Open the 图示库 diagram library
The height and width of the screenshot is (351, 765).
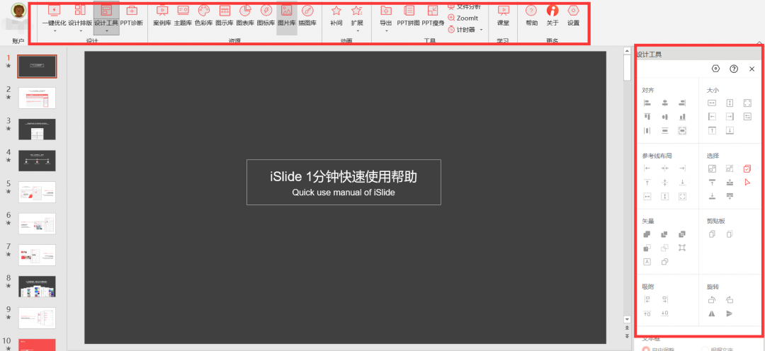coord(225,15)
